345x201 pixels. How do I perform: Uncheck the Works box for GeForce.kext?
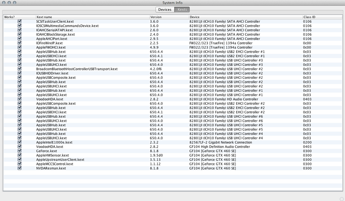click(x=20, y=151)
